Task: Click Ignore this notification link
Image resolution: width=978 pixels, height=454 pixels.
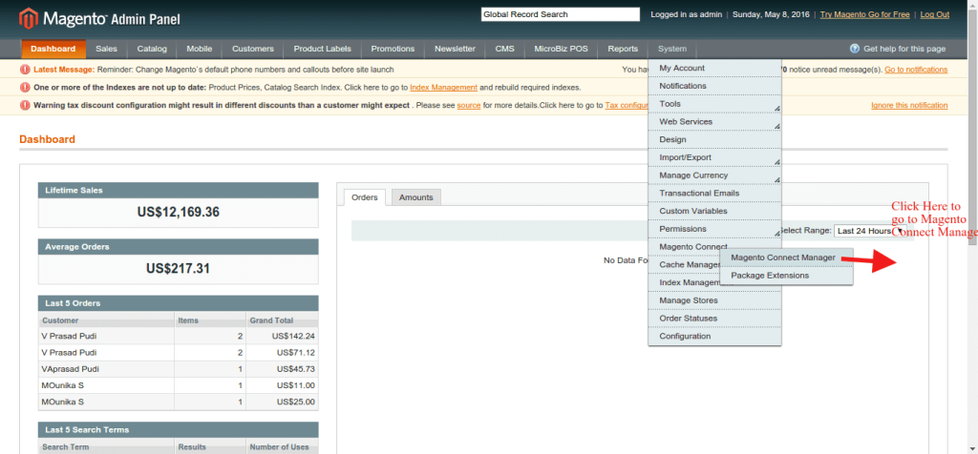Action: 909,105
